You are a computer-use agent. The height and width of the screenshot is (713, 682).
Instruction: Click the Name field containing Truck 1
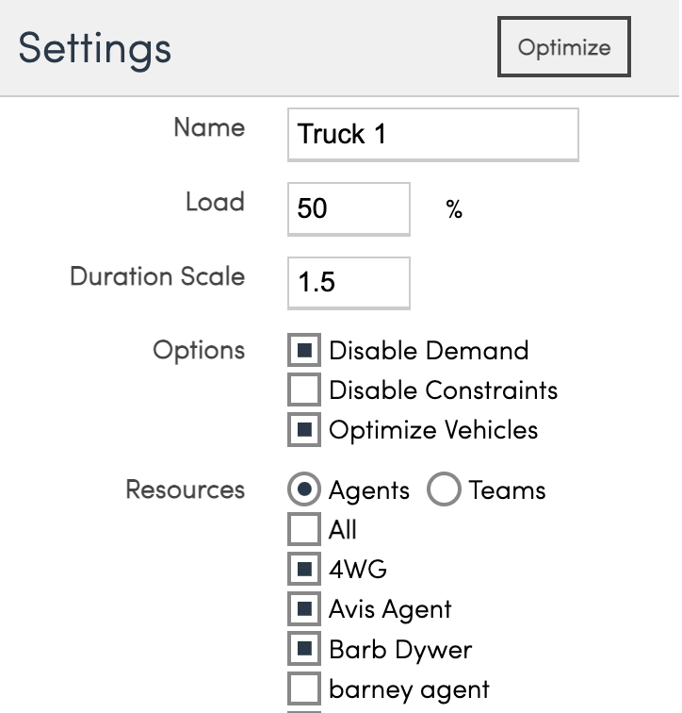click(432, 134)
